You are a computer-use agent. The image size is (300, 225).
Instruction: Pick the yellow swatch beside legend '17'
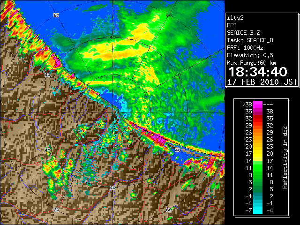(x=258, y=154)
